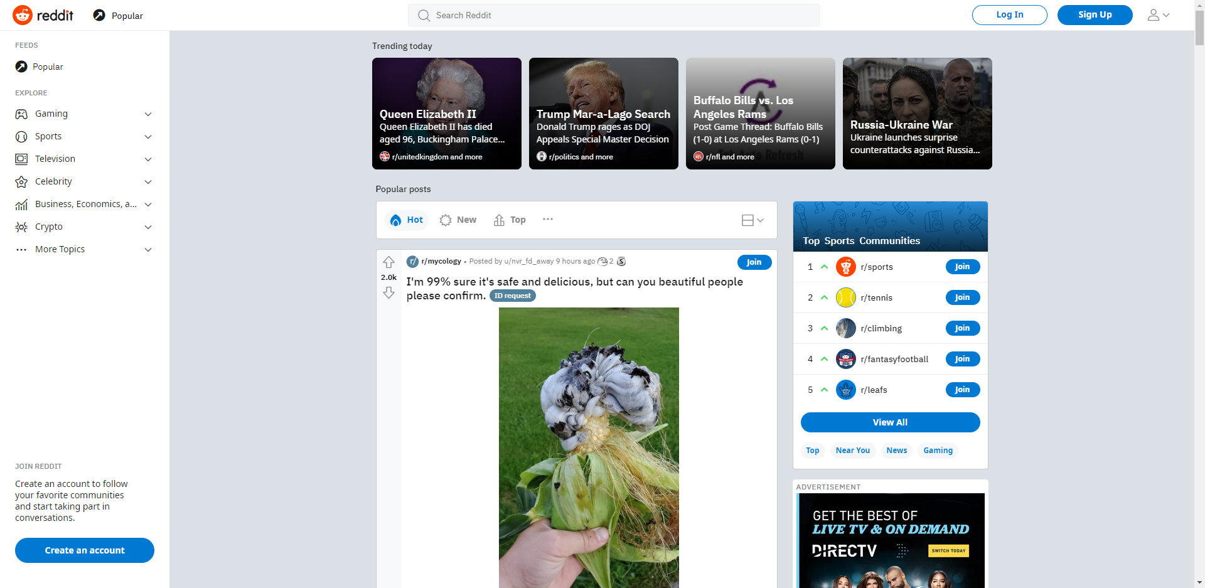Click the Search Reddit input field

pyautogui.click(x=614, y=15)
